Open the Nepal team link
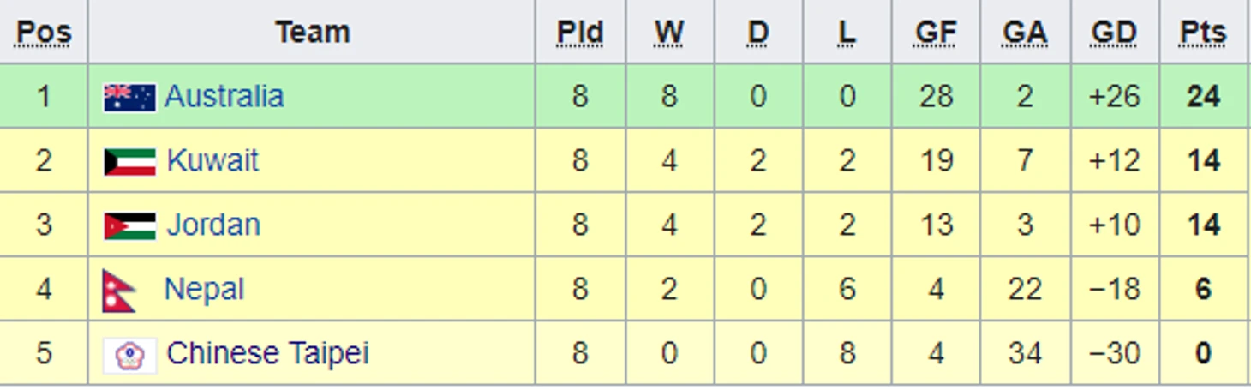Image resolution: width=1251 pixels, height=390 pixels. (x=204, y=289)
